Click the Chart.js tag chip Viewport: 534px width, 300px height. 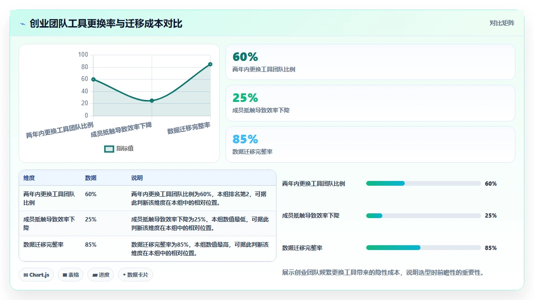[x=36, y=275]
